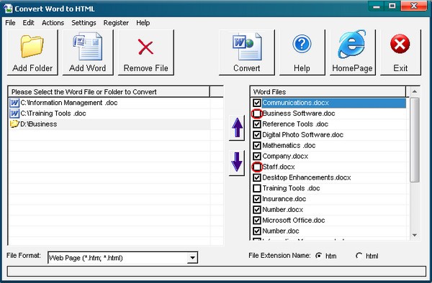Click the Add Folder toolbar icon
Image resolution: width=432 pixels, height=283 pixels.
click(x=32, y=46)
